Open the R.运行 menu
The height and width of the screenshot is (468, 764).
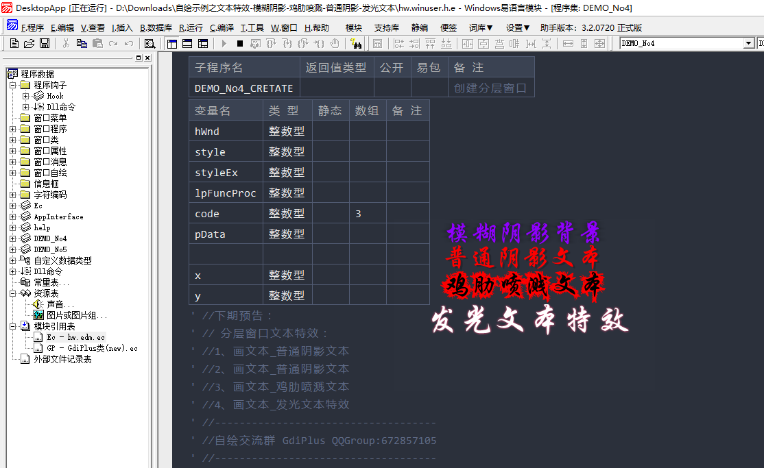tap(191, 28)
